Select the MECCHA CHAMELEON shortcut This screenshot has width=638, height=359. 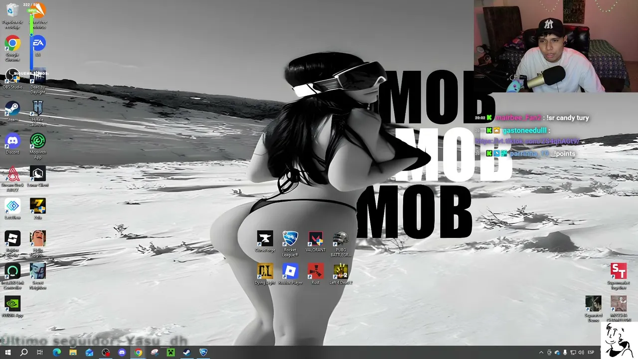point(619,309)
